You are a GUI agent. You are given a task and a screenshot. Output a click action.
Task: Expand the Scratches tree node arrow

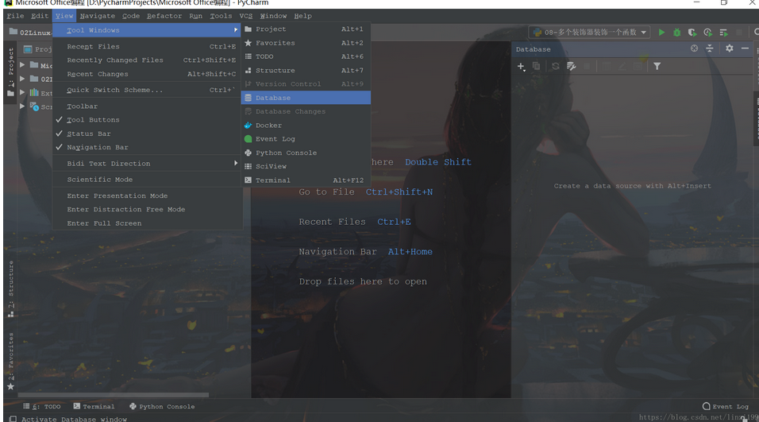coord(22,106)
